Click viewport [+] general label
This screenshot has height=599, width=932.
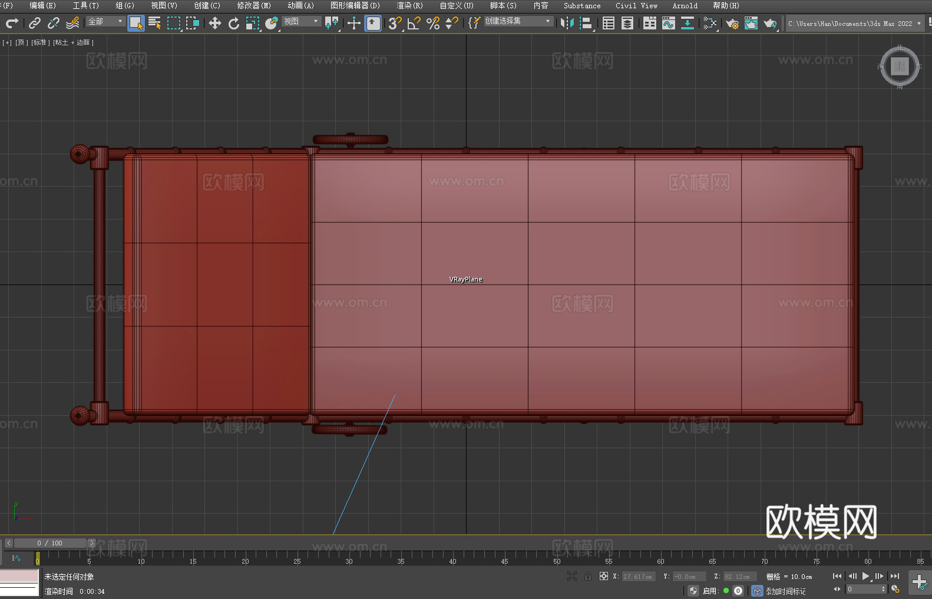click(7, 42)
